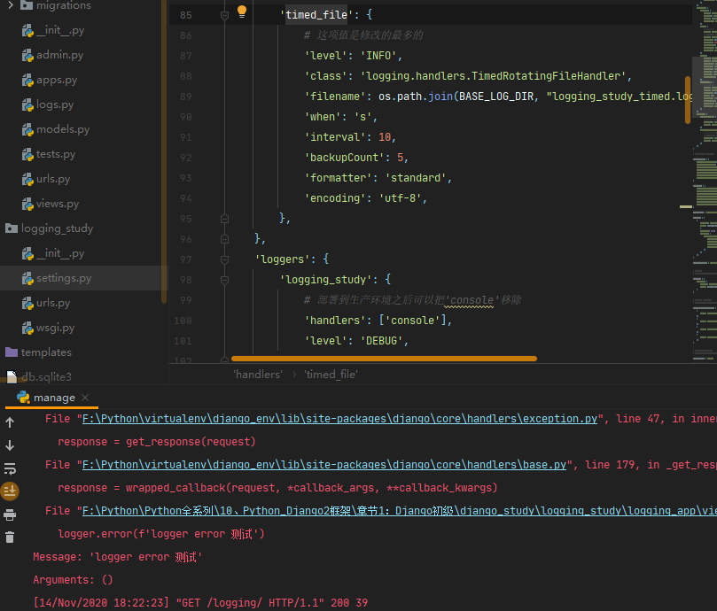717x611 pixels.
Task: Click 'utf-8' encoding value
Action: click(400, 198)
